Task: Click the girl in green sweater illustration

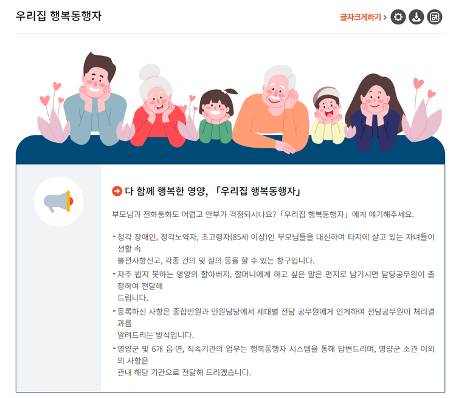Action: [x=216, y=116]
